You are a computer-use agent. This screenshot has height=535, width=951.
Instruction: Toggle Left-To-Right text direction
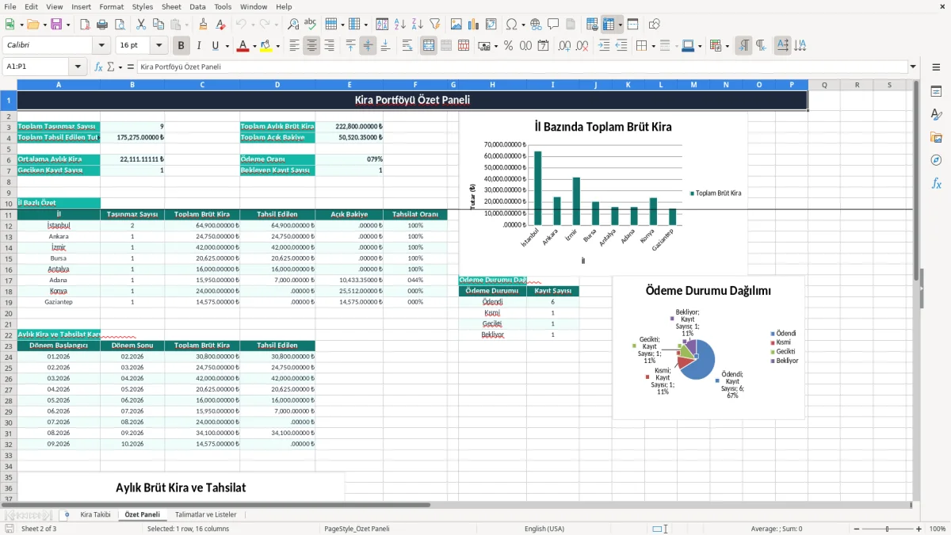click(743, 46)
